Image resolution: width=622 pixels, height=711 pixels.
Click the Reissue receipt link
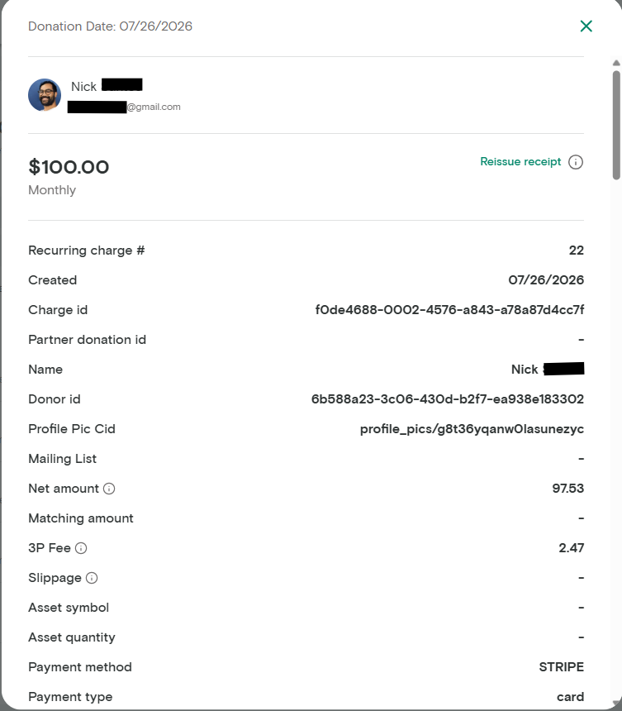pos(520,162)
